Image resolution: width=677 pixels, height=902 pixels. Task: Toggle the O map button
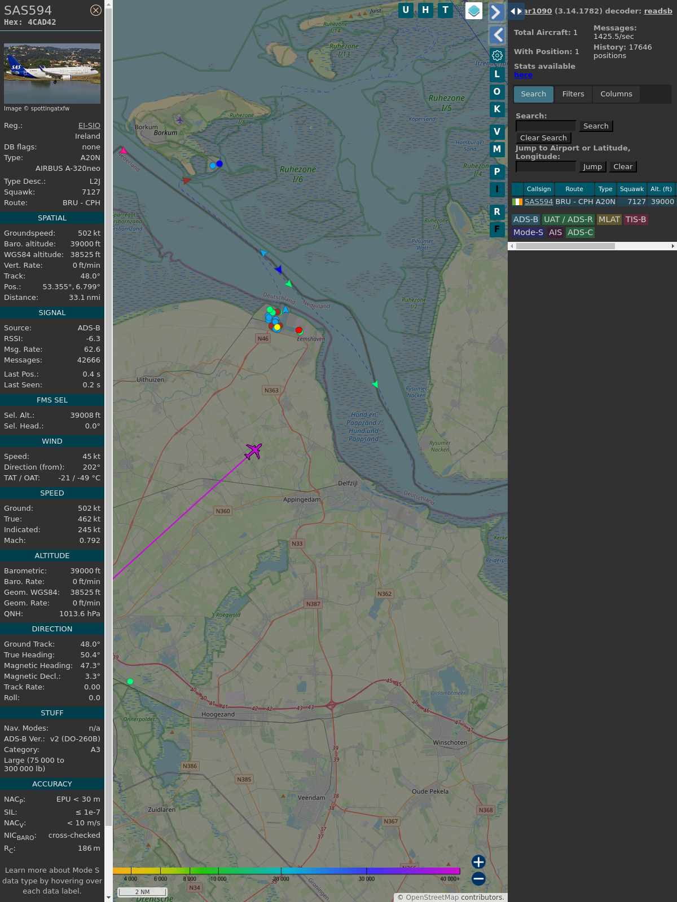pyautogui.click(x=497, y=92)
